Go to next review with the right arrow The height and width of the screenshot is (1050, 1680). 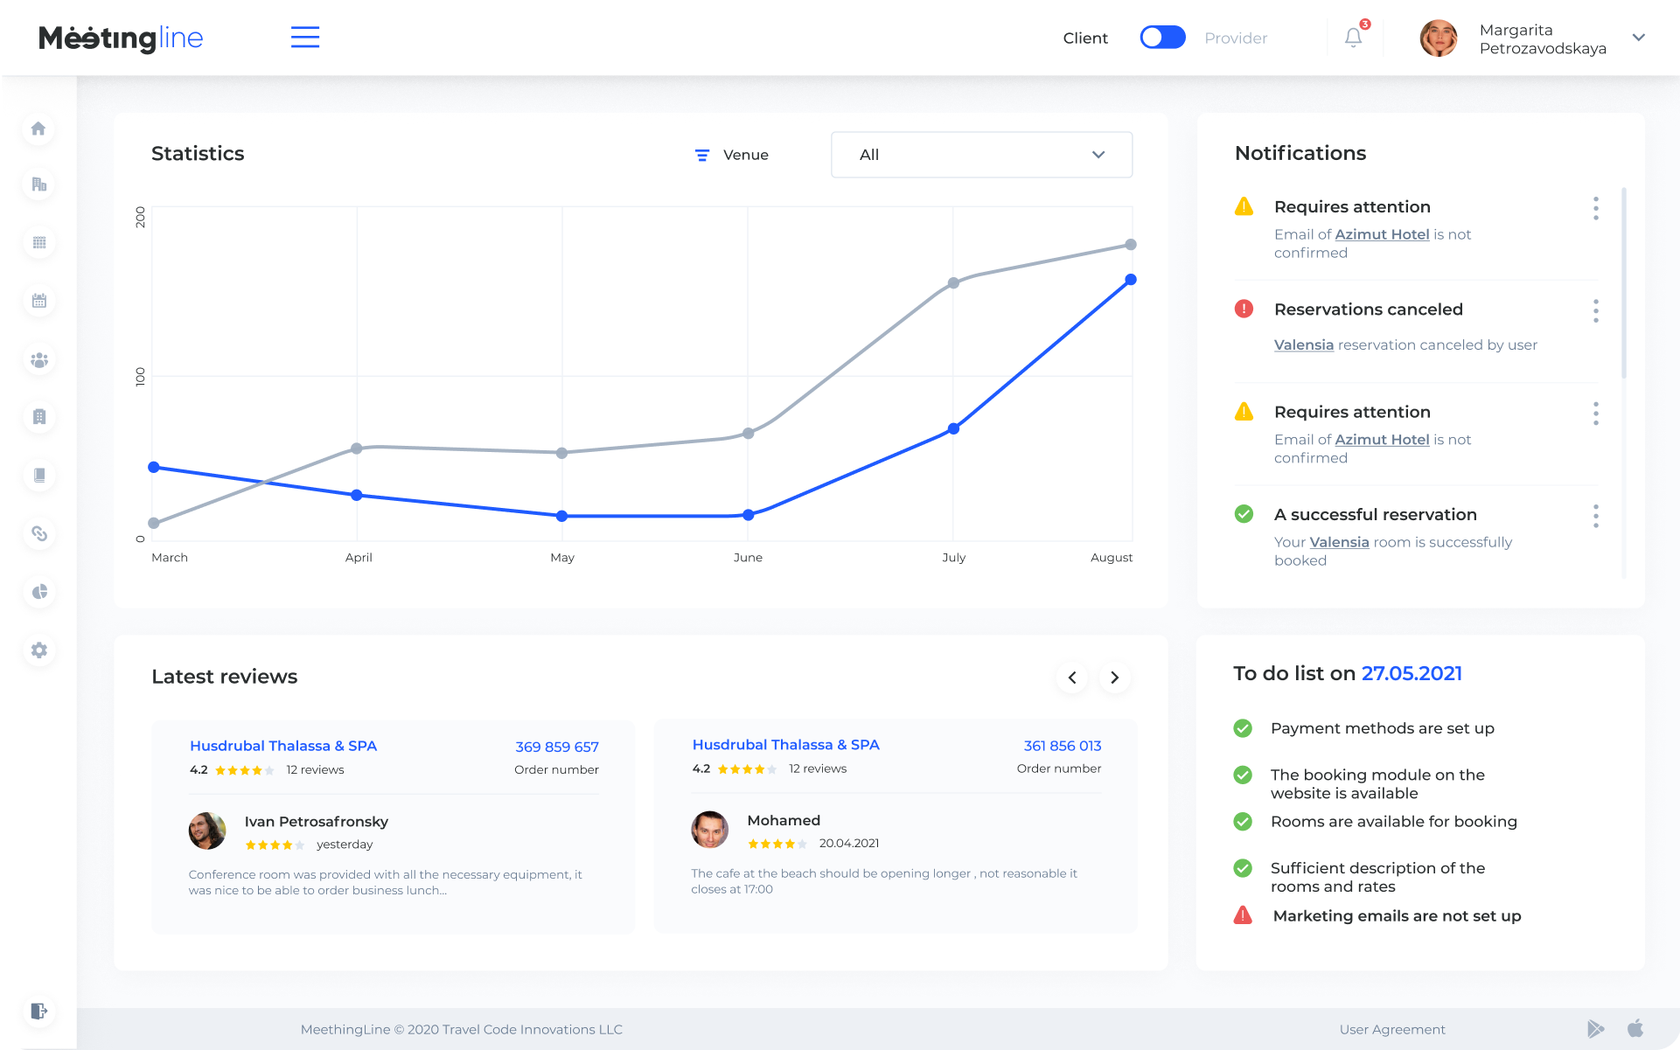pos(1114,678)
